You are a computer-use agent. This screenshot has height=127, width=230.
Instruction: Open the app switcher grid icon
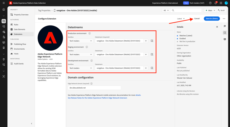click(x=221, y=3)
